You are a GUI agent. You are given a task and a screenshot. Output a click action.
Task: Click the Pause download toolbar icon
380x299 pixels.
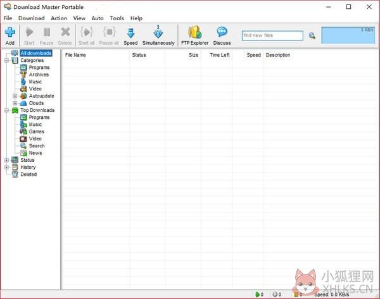coord(46,32)
